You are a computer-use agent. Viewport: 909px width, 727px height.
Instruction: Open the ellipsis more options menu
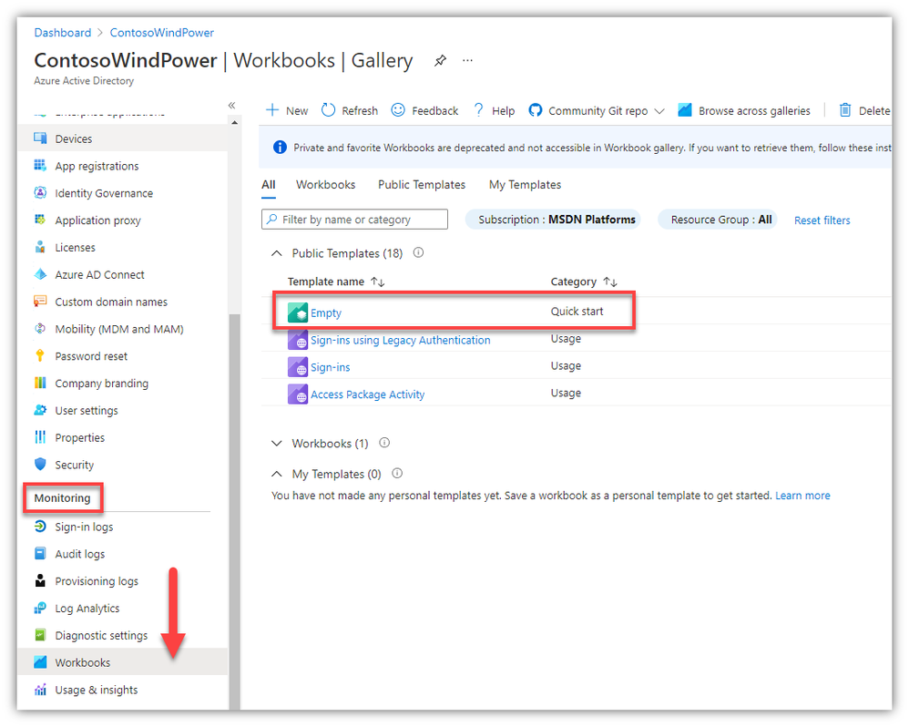pyautogui.click(x=467, y=60)
